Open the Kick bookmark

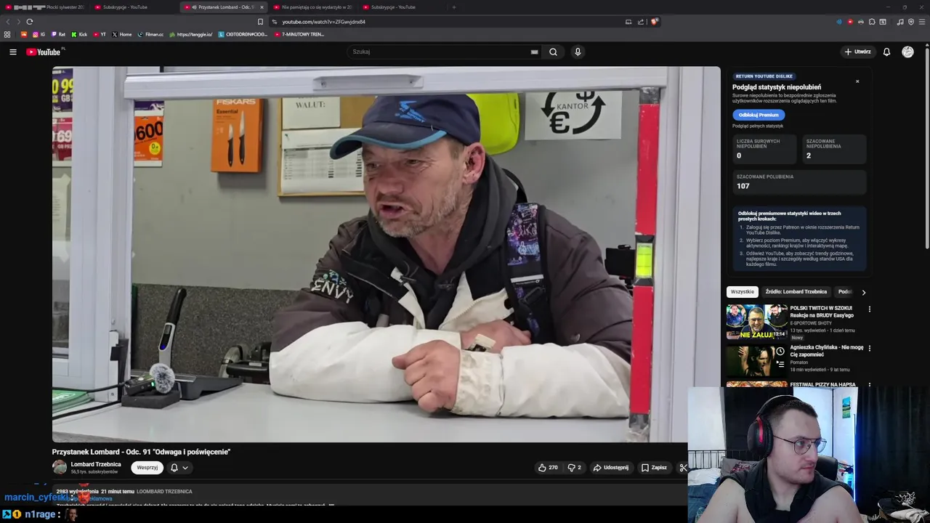(x=80, y=34)
